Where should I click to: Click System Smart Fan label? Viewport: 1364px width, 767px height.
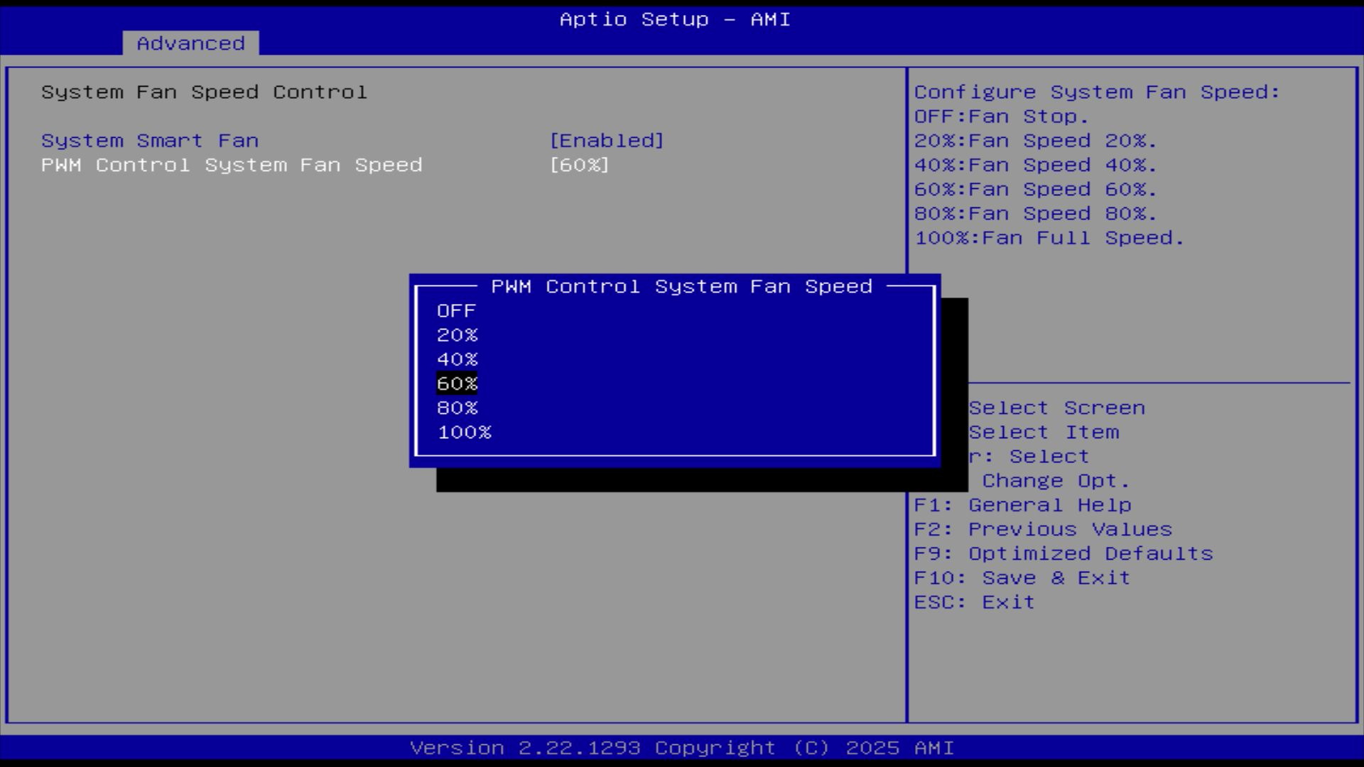[150, 141]
